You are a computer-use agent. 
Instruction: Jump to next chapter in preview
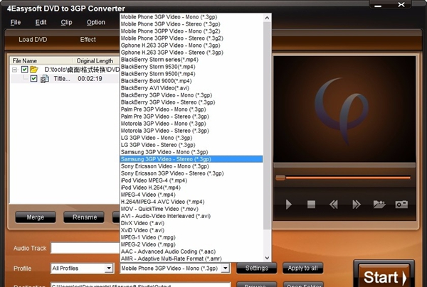pos(357,204)
